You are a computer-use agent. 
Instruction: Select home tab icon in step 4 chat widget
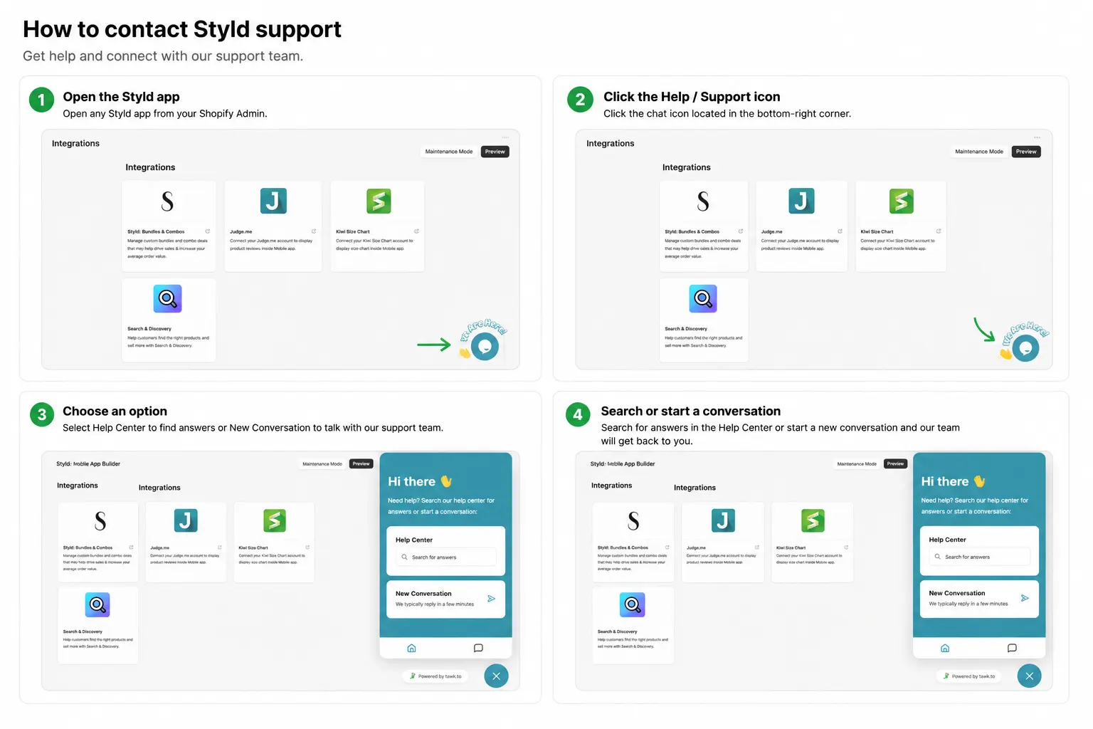coord(945,649)
